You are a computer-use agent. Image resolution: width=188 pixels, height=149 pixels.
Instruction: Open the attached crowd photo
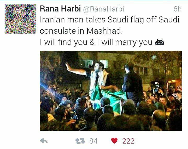111,91
